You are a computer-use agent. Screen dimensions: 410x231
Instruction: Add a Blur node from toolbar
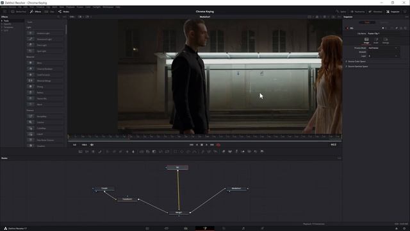tap(133, 151)
